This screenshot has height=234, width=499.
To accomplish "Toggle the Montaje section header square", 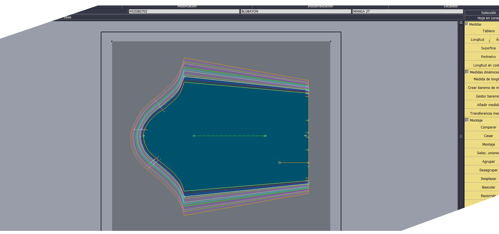I will 467,120.
